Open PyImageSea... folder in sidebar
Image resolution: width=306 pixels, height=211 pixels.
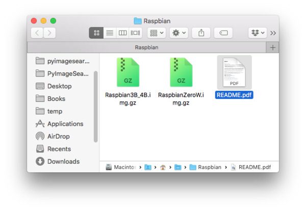(x=62, y=73)
